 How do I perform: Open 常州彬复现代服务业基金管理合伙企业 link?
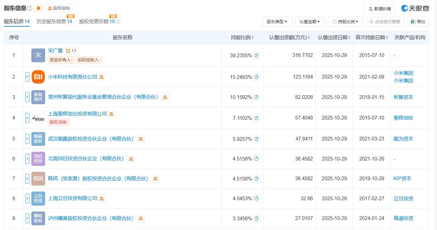pyautogui.click(x=104, y=97)
